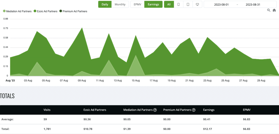Toggle Mediation Ad Partners legend series
This screenshot has height=134, width=279.
click(x=17, y=11)
